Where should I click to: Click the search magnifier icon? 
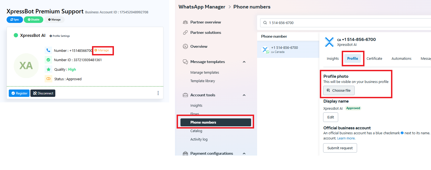click(265, 23)
